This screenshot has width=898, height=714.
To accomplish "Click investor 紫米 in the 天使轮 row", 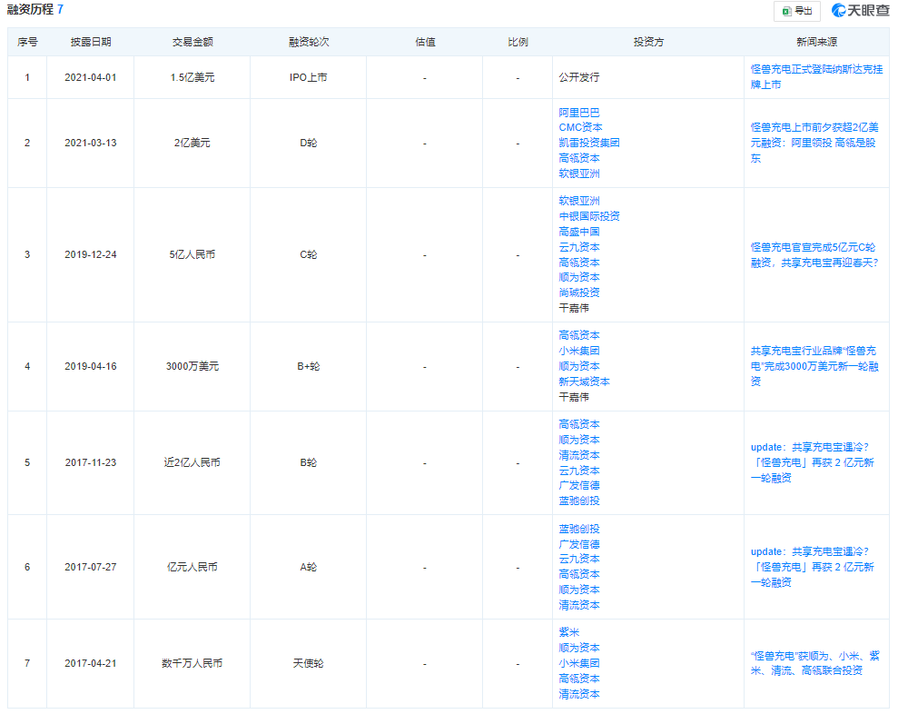I will 568,632.
